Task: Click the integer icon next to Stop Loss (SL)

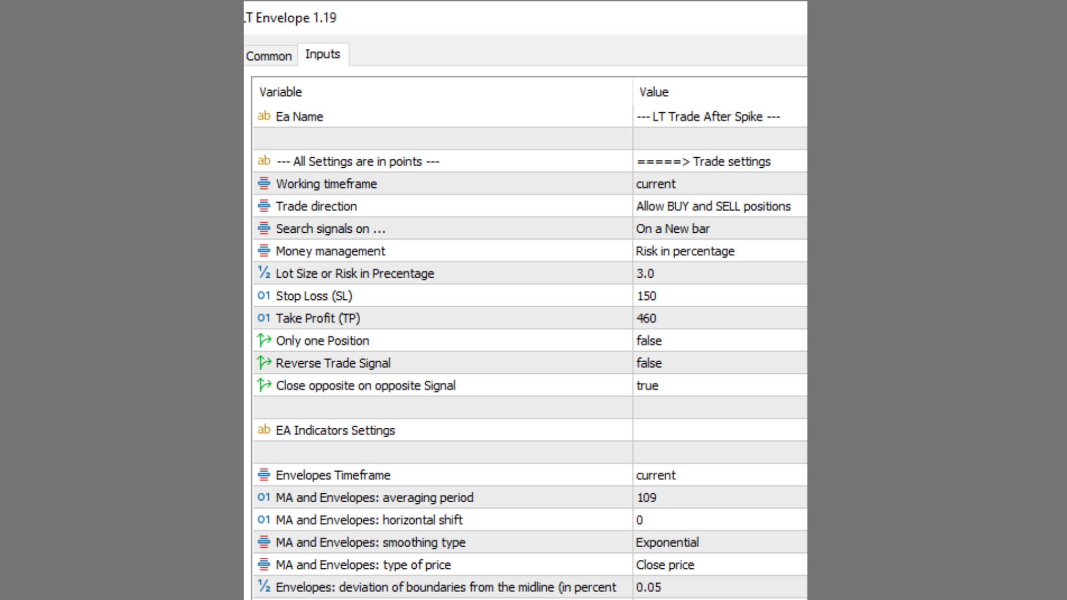Action: point(263,296)
